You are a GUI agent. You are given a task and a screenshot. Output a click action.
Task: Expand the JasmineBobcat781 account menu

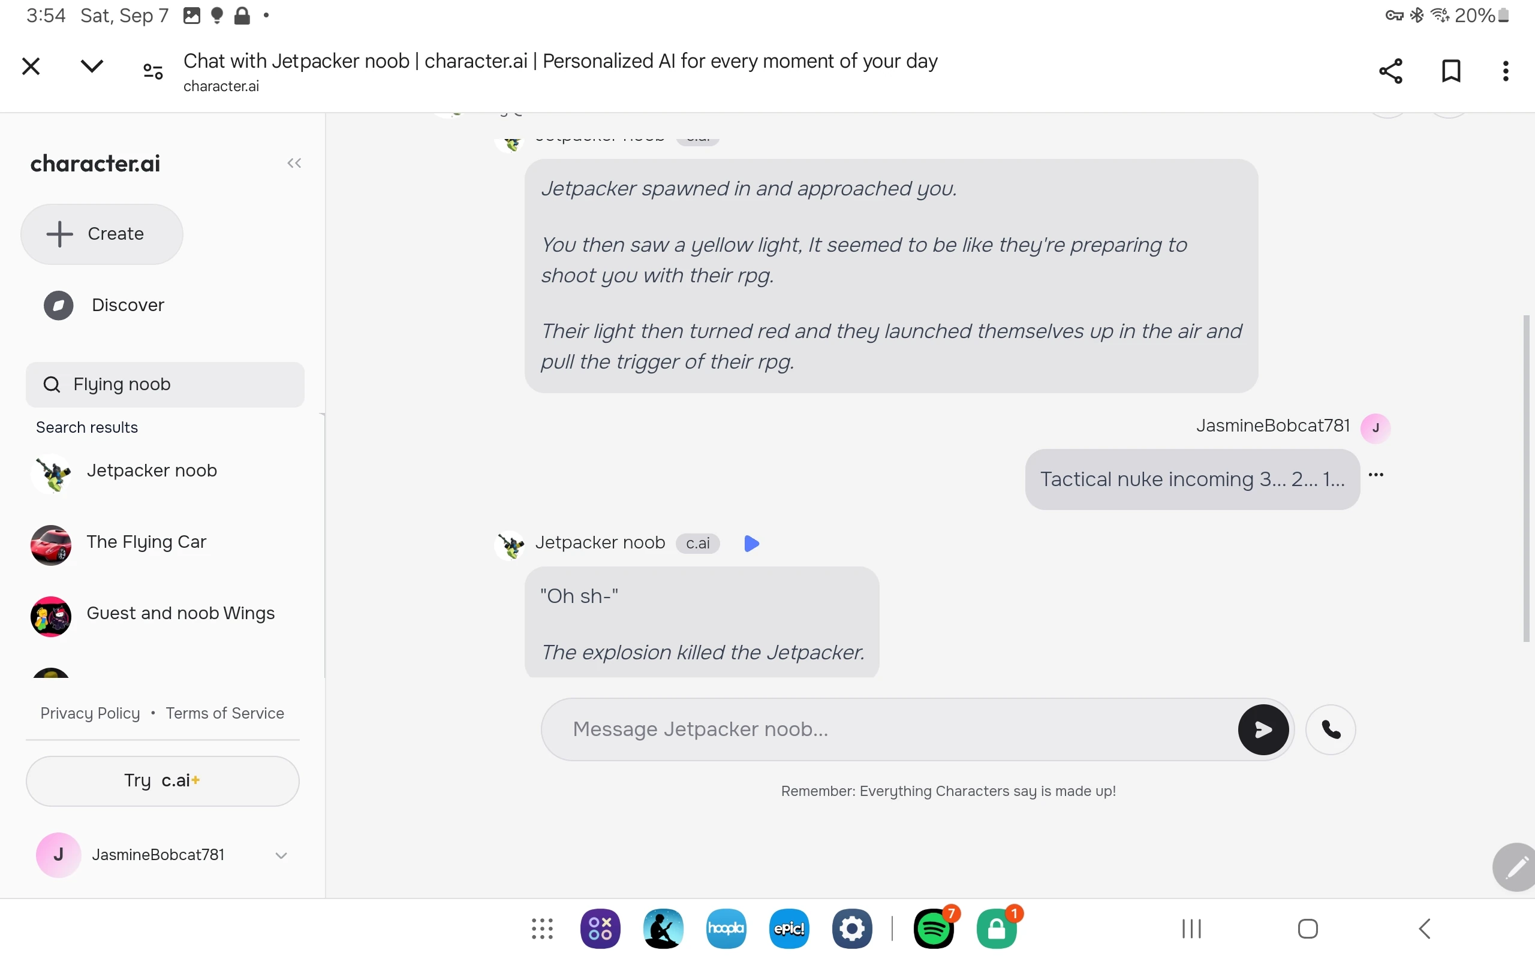pyautogui.click(x=281, y=855)
